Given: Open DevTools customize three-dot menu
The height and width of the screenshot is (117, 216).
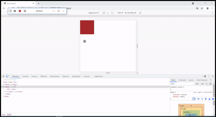Looking at the screenshot, I should tap(209, 76).
